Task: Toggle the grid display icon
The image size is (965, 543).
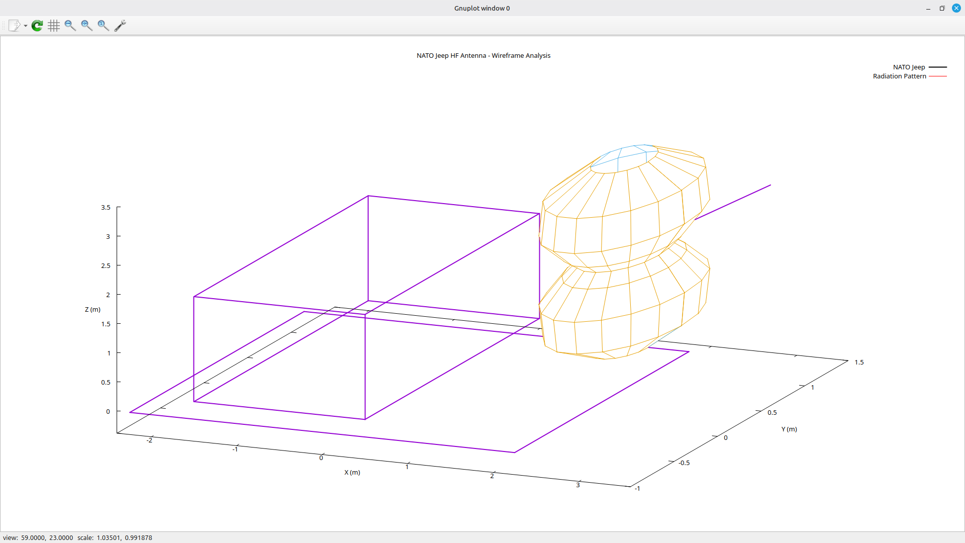Action: point(54,26)
